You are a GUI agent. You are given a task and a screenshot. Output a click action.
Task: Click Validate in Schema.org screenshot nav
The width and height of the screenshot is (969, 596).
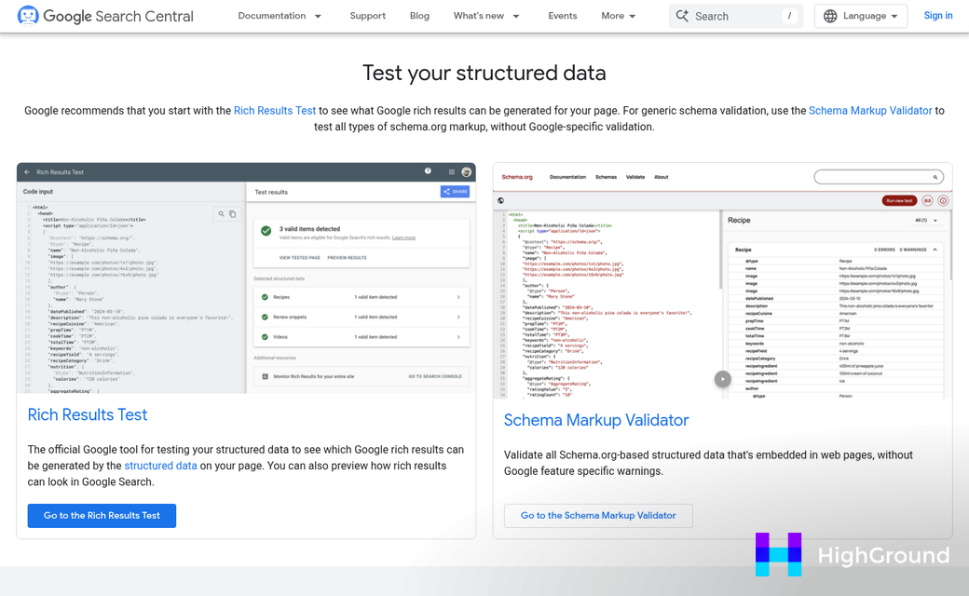(635, 177)
